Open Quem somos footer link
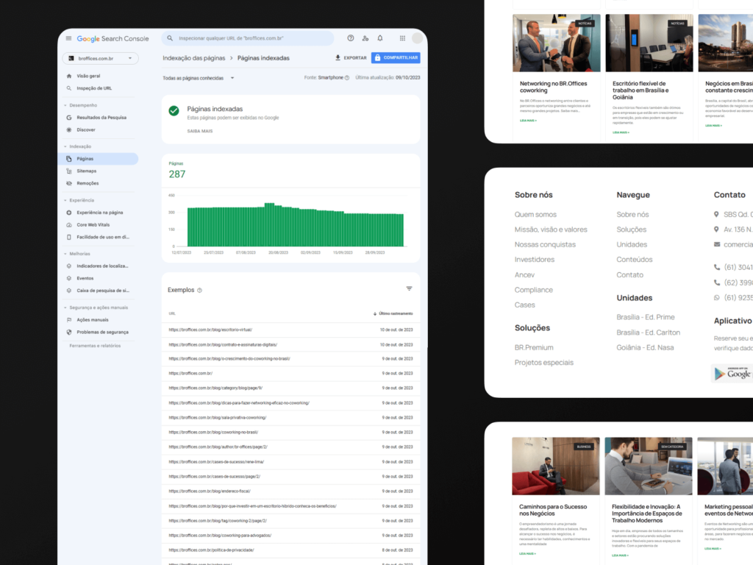This screenshot has width=753, height=565. tap(535, 215)
